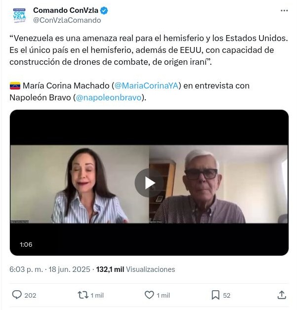This screenshot has height=310, width=297.
Task: Click the repost arrows icon
Action: point(83,295)
